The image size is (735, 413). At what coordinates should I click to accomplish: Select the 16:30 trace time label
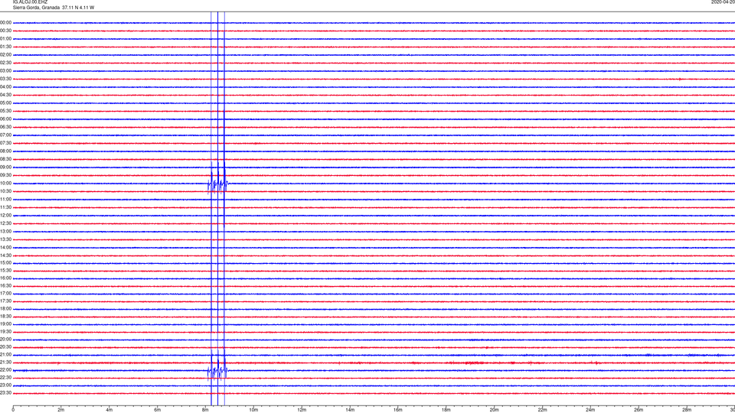[x=5, y=285]
